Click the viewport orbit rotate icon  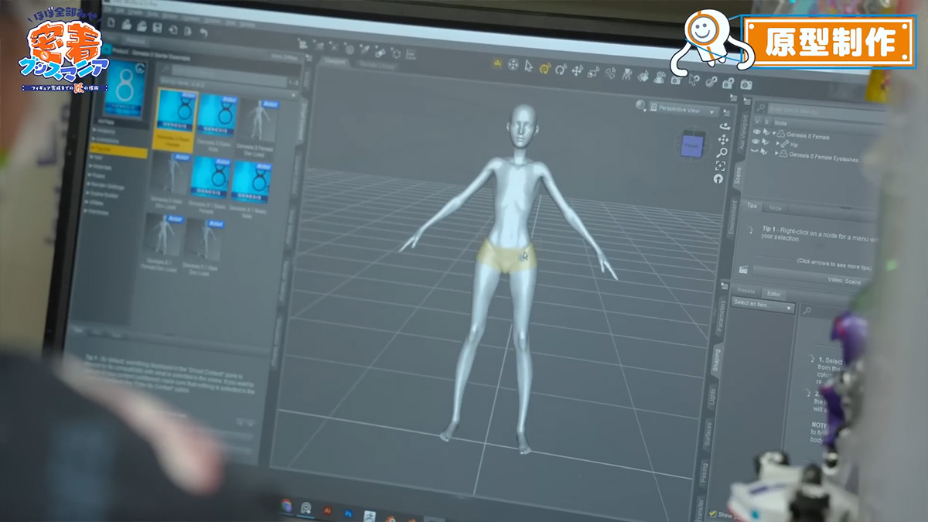725,125
